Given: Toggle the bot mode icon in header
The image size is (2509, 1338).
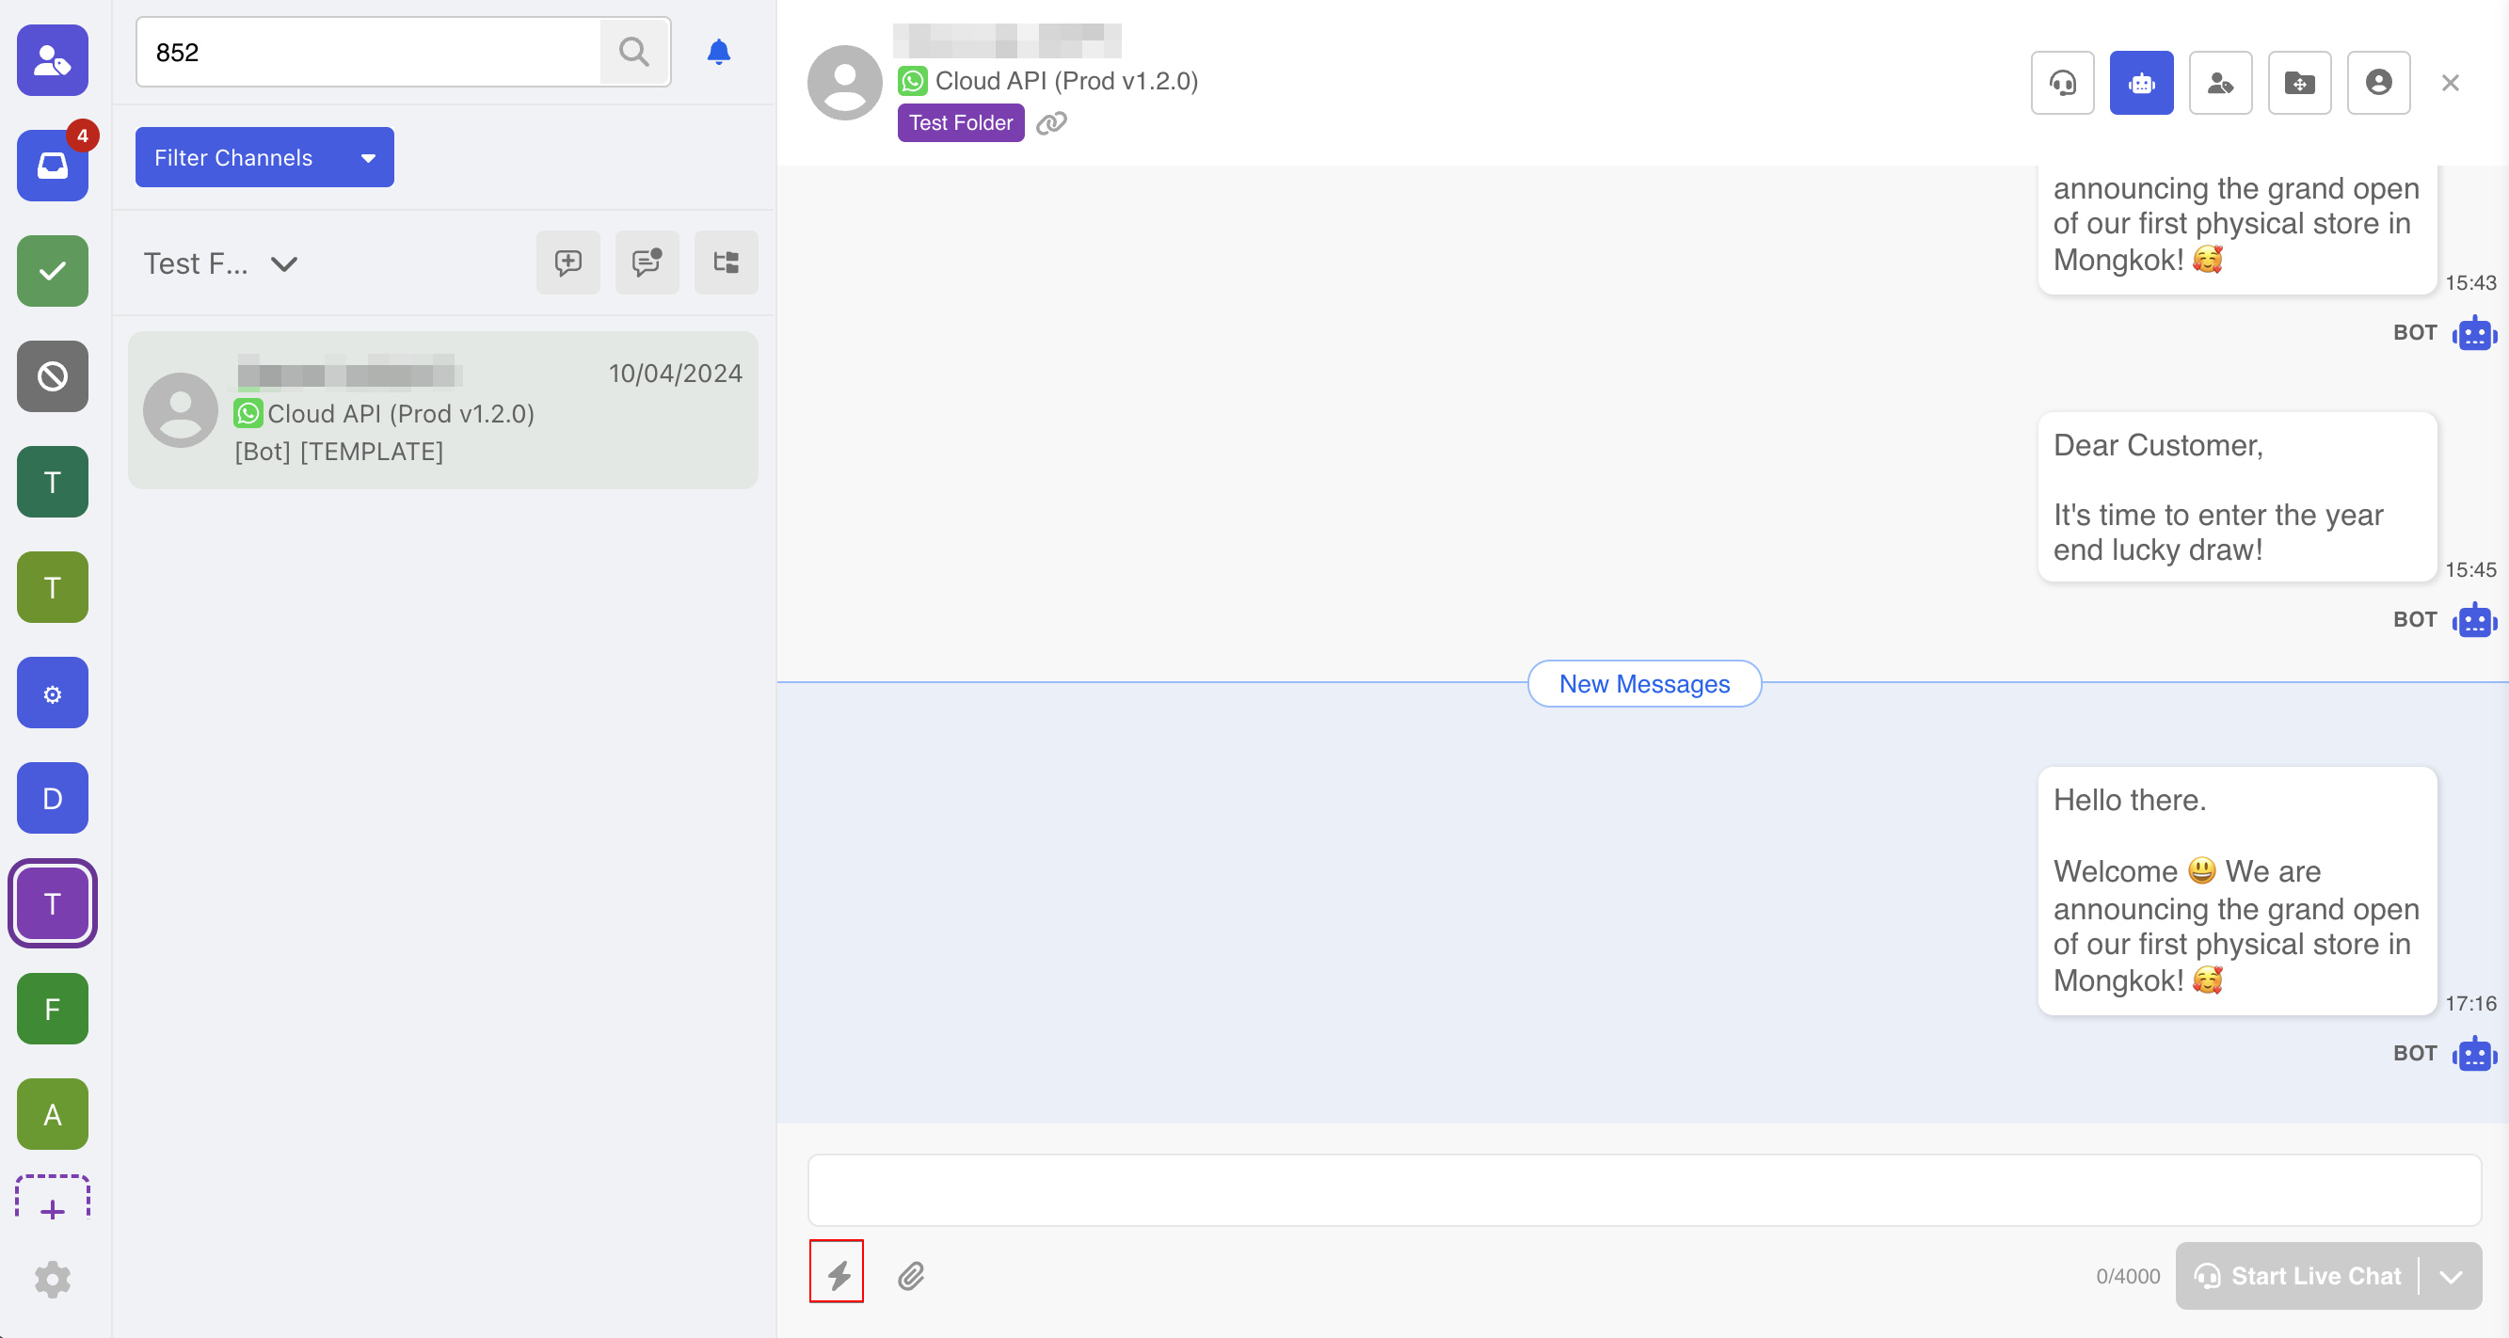Looking at the screenshot, I should (2140, 83).
